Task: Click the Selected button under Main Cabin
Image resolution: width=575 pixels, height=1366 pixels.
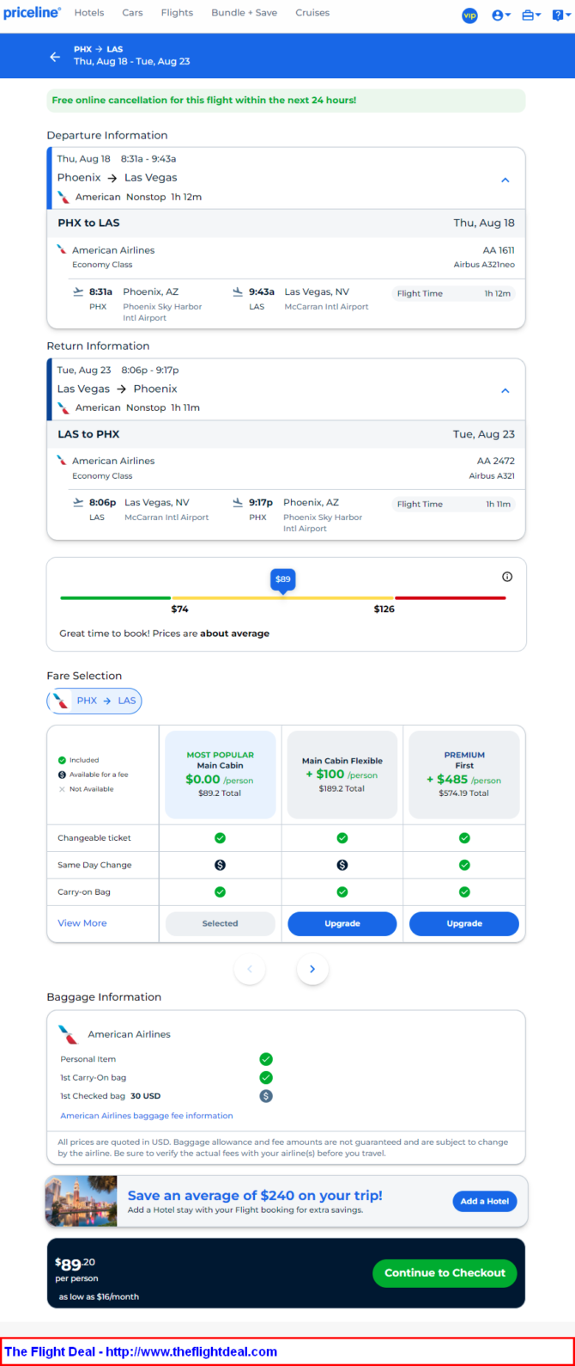Action: click(220, 923)
